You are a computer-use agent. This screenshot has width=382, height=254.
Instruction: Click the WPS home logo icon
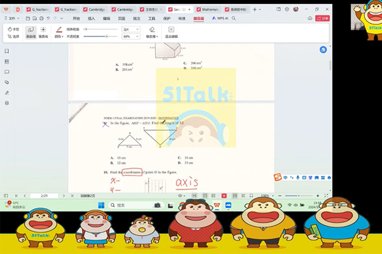point(6,10)
